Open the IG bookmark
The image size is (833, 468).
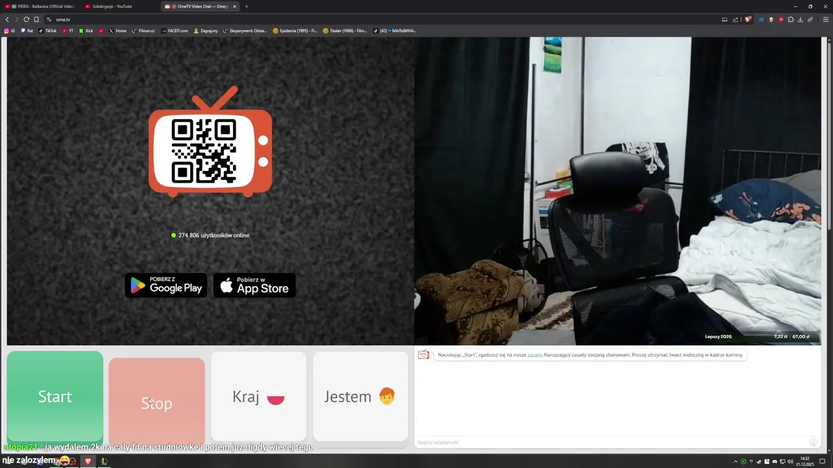10,31
